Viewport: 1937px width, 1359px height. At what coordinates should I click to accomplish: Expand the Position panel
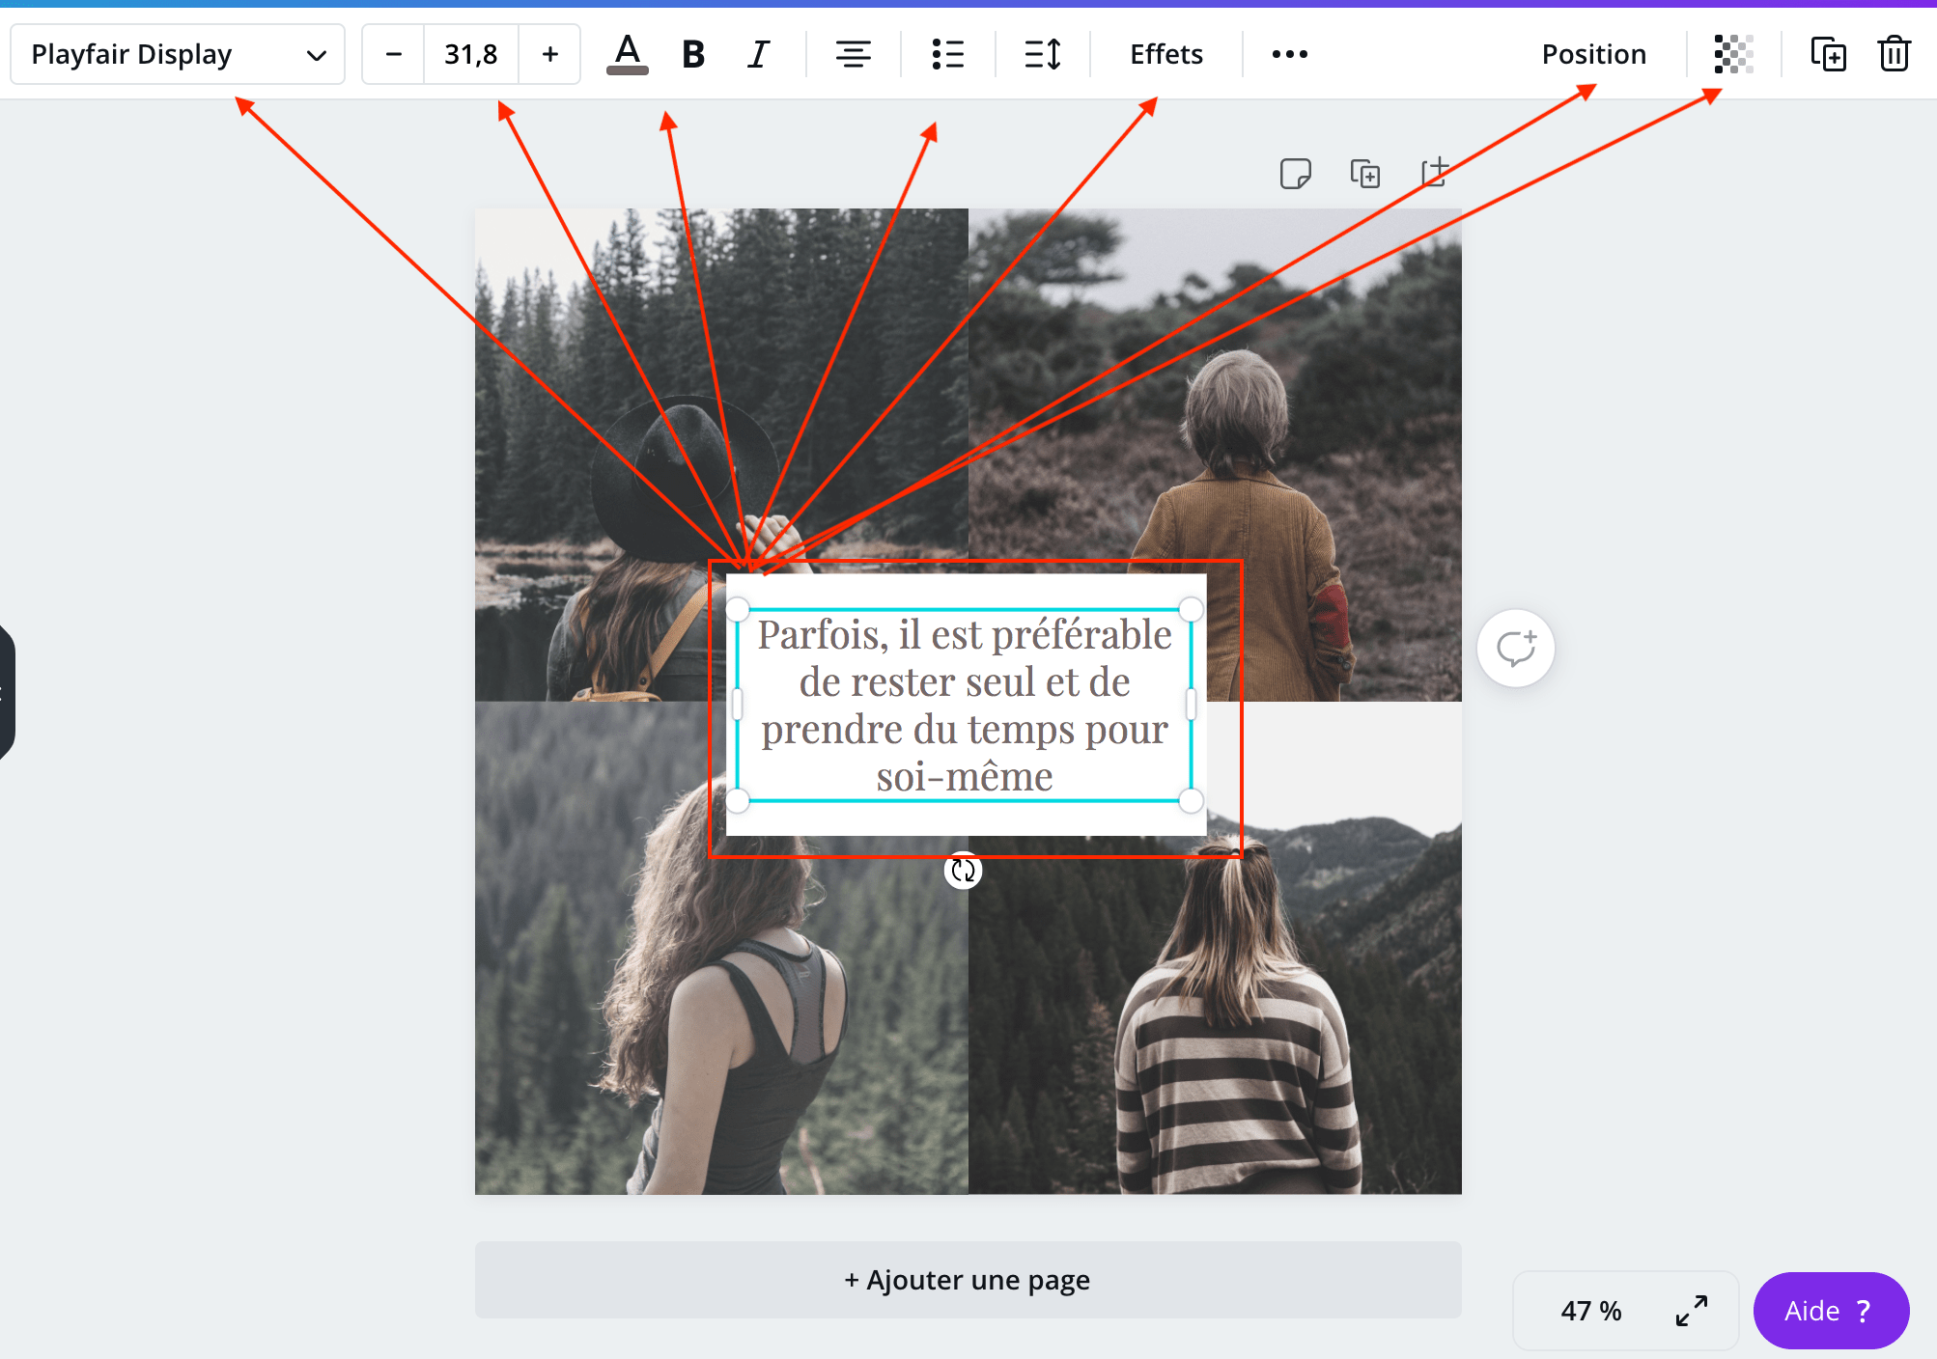pyautogui.click(x=1592, y=54)
